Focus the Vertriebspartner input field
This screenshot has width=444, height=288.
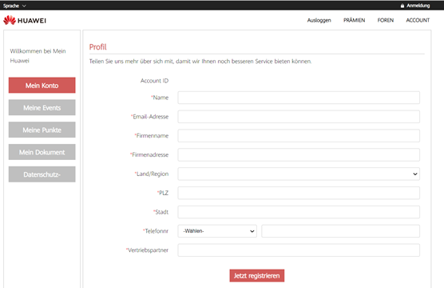tap(299, 250)
